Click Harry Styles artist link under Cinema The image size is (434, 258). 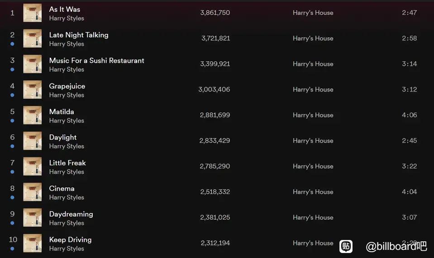67,197
